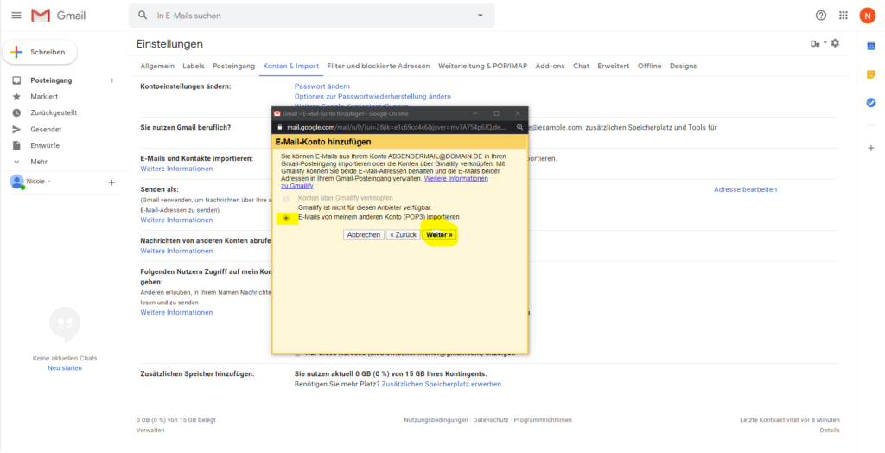885x453 pixels.
Task: Open the help question mark icon
Action: pos(821,16)
